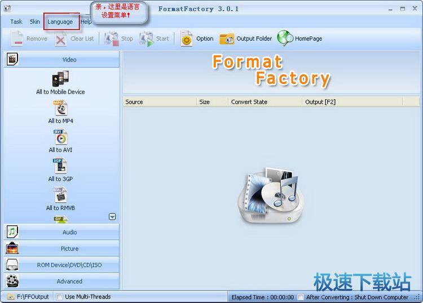Click the All to 3GP label
Image resolution: width=423 pixels, height=303 pixels.
[60, 179]
